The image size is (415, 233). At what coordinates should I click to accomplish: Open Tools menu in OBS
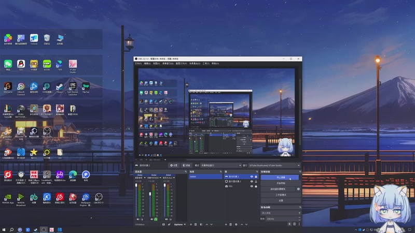point(206,64)
